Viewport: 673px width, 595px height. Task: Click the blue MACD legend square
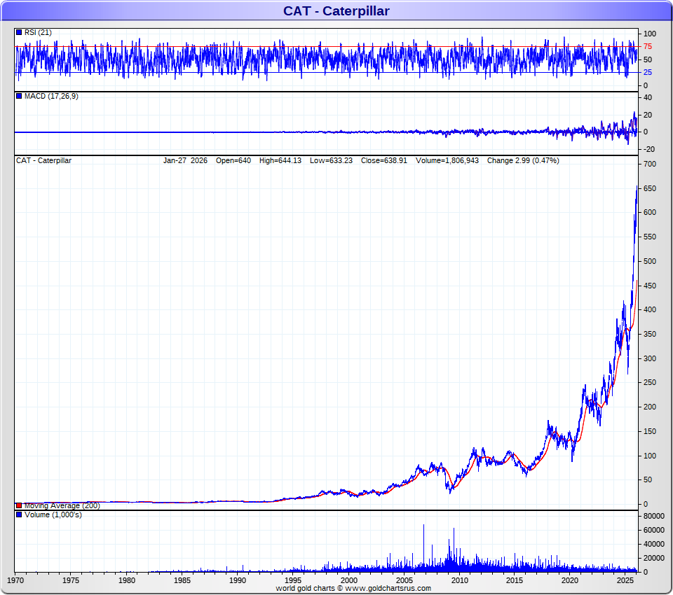point(19,96)
